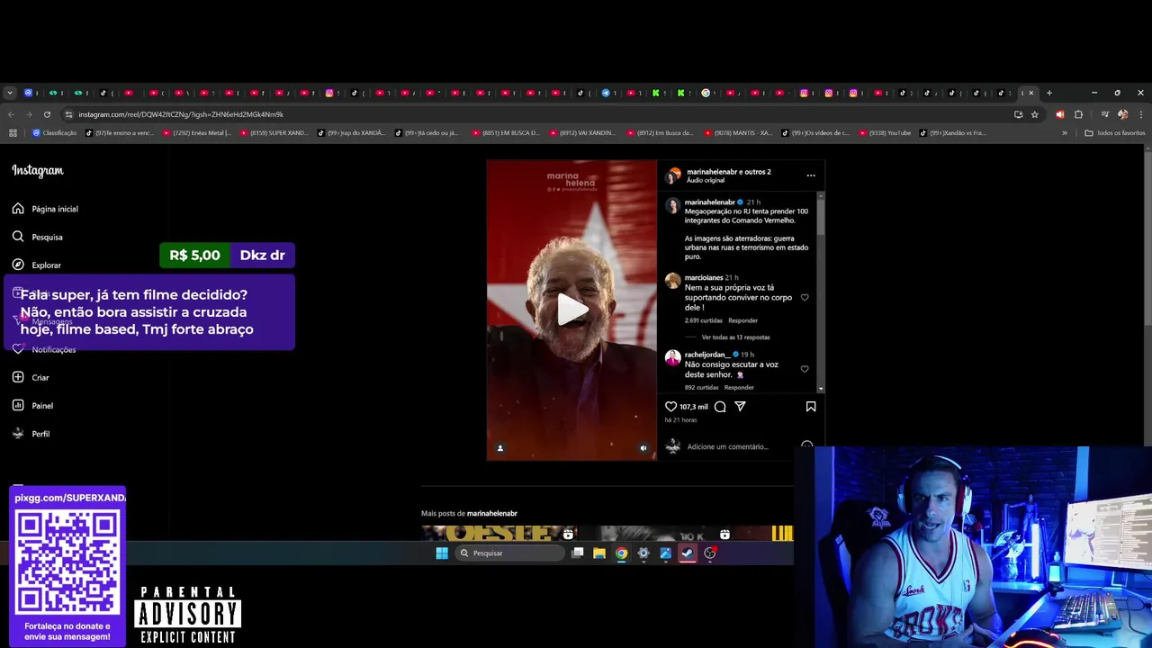This screenshot has width=1152, height=648.
Task: Reload the page in Chrome
Action: pyautogui.click(x=47, y=114)
